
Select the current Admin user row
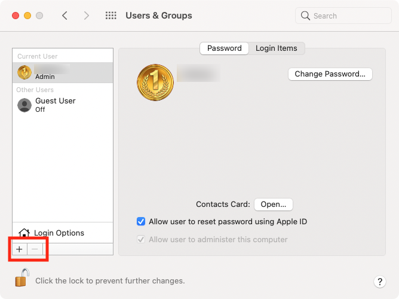[63, 72]
